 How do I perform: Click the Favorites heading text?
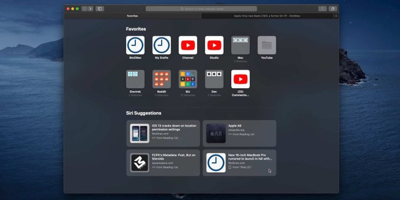[136, 29]
